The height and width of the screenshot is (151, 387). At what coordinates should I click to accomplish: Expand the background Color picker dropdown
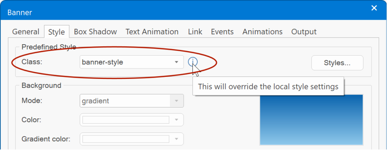coord(176,120)
